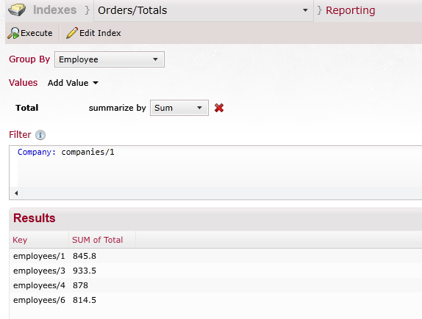Click the Filter info icon
The height and width of the screenshot is (319, 422).
click(x=40, y=135)
